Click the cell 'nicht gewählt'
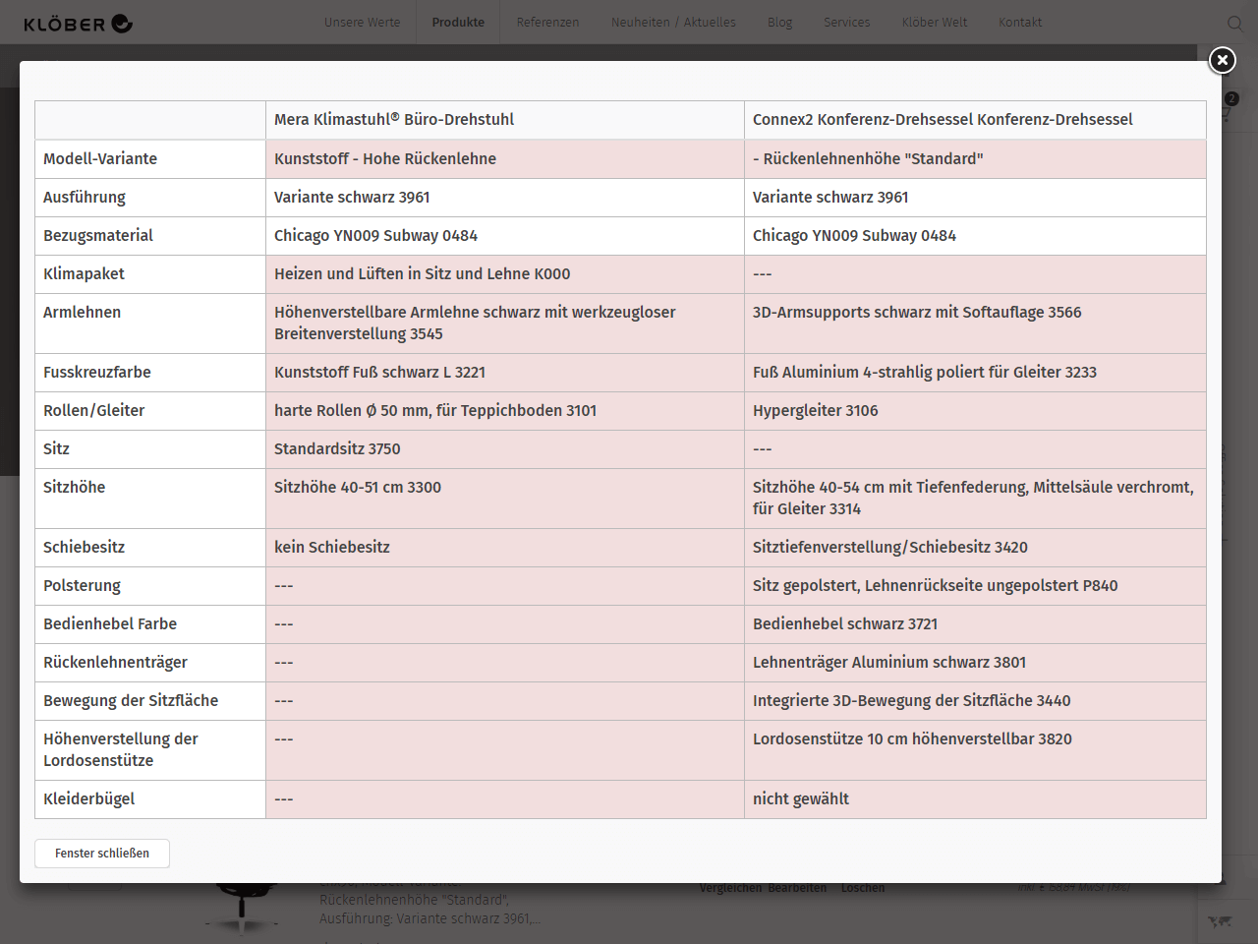 (x=975, y=799)
